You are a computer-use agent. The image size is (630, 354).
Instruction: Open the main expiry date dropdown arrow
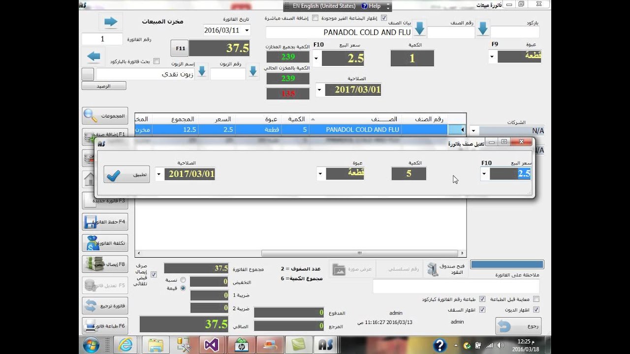coord(320,90)
